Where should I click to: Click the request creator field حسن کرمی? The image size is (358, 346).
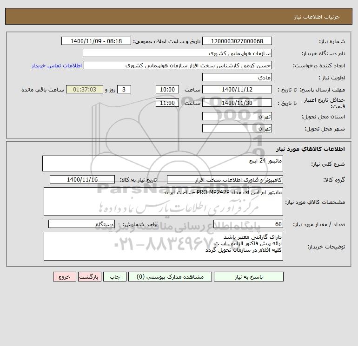[178, 65]
